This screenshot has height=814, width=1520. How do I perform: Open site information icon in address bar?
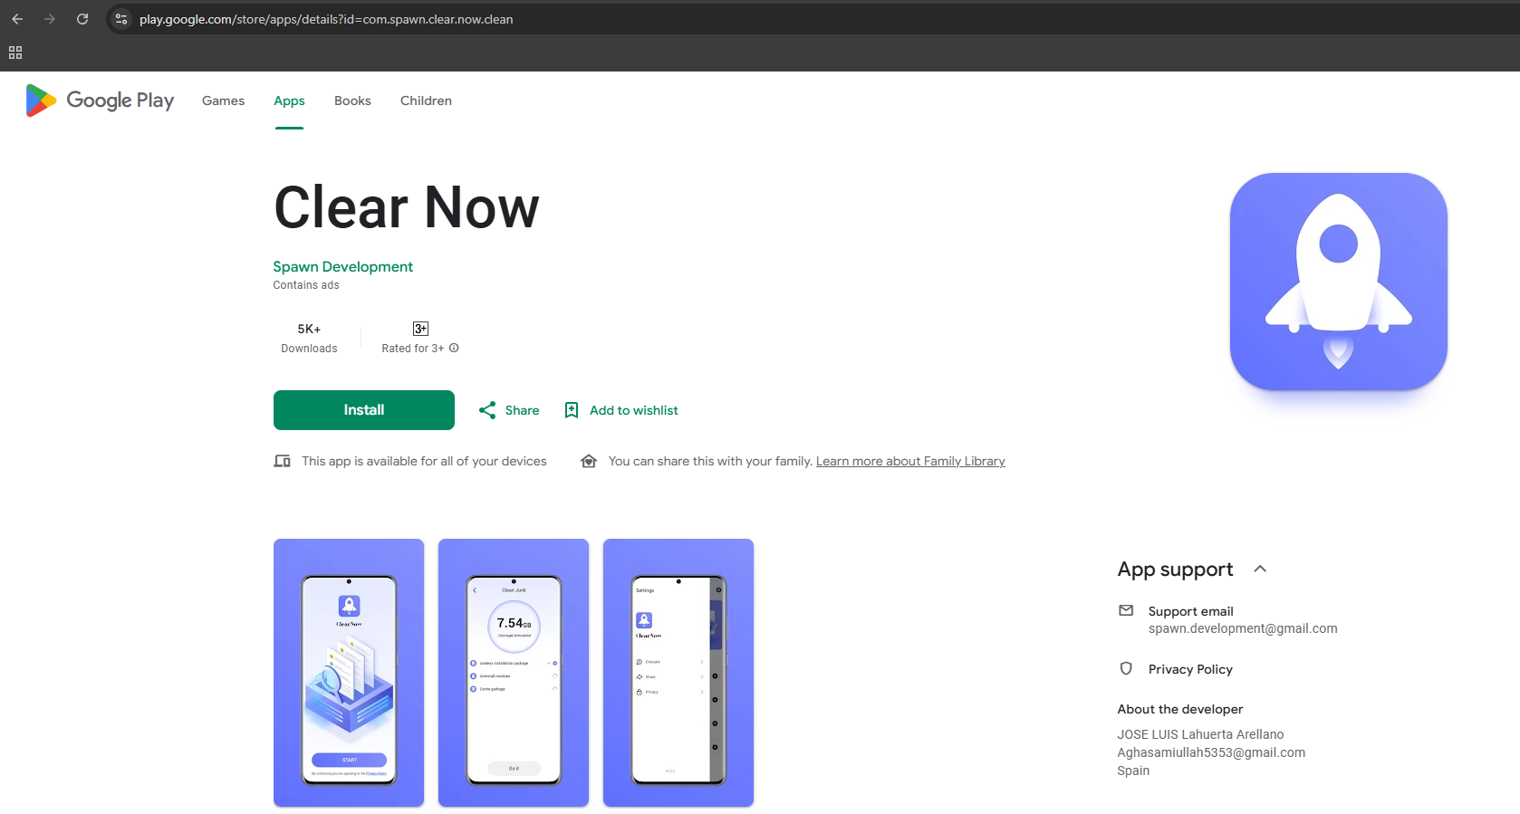[x=121, y=19]
